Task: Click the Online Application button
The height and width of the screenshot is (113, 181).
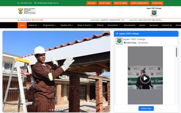Action: pos(140,3)
